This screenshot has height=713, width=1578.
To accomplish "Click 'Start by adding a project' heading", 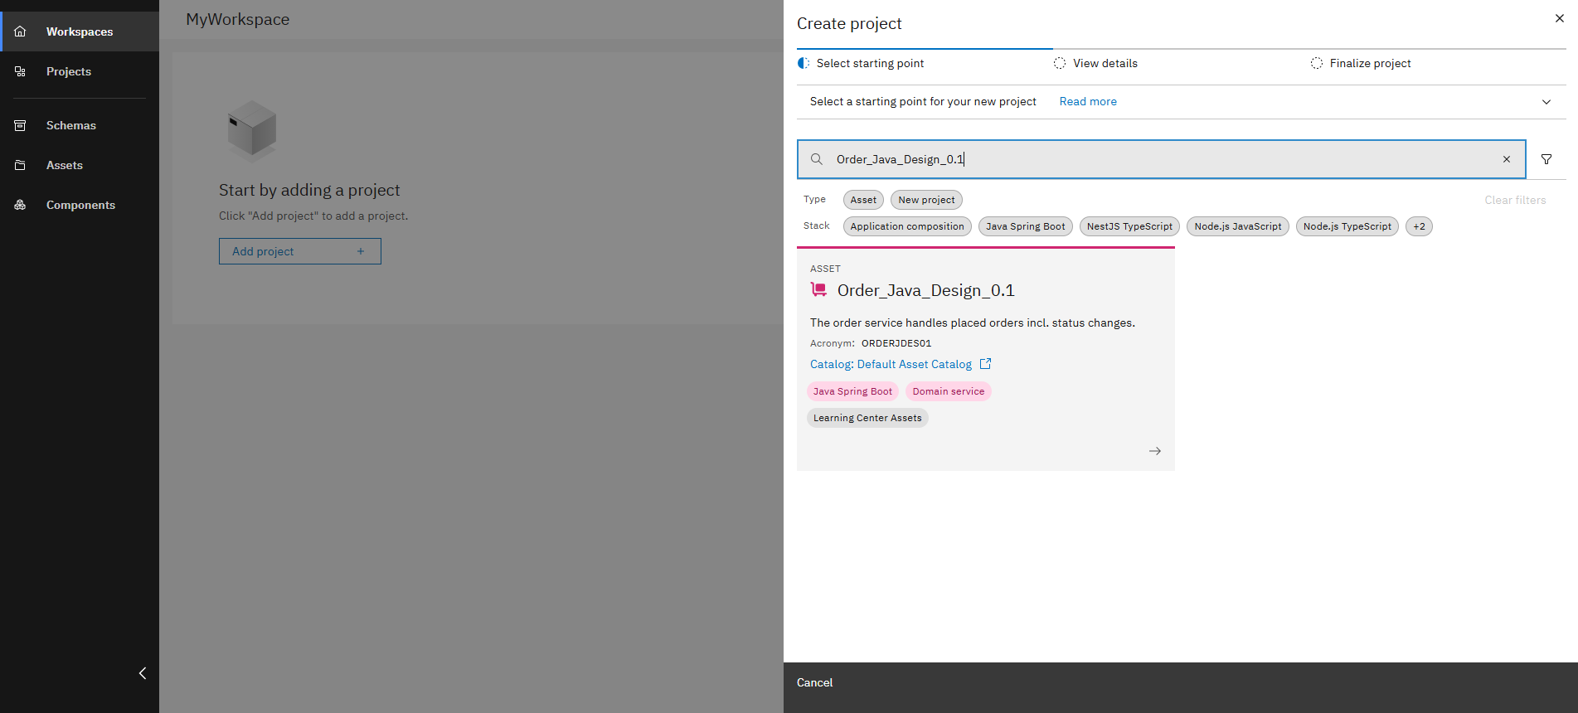I will [309, 190].
